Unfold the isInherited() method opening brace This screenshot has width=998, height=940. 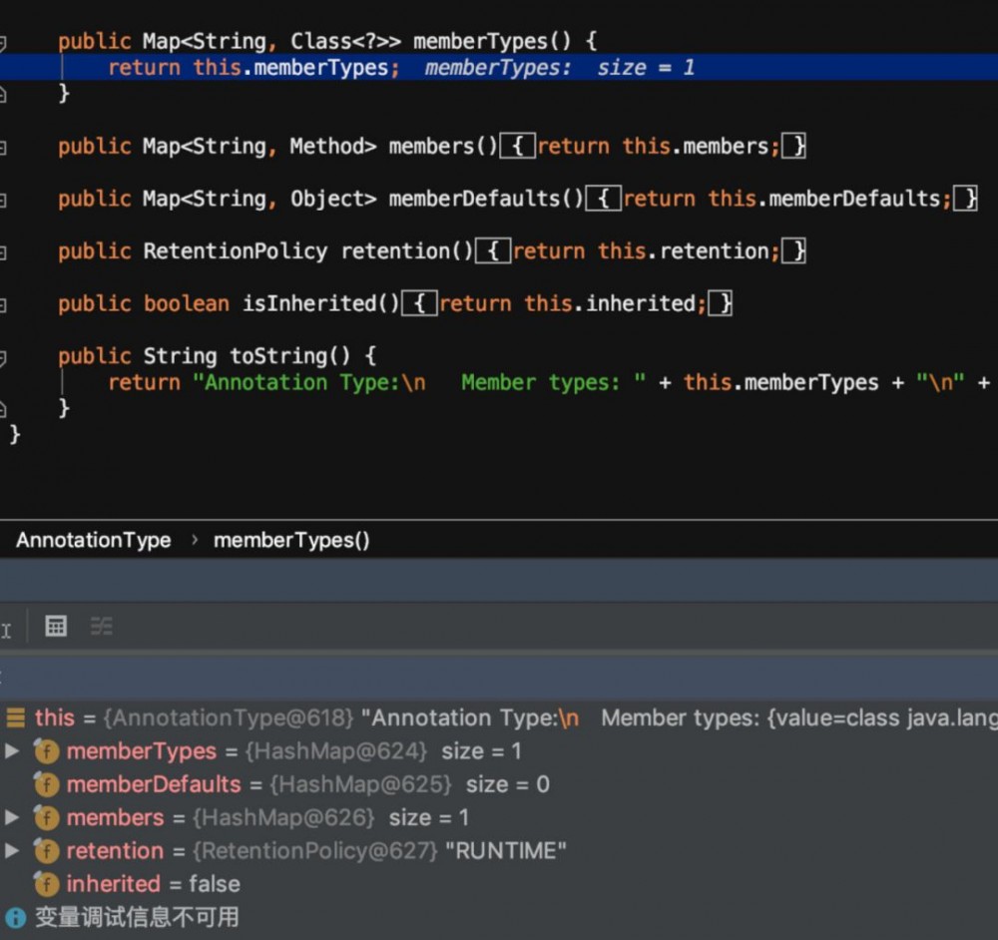419,303
